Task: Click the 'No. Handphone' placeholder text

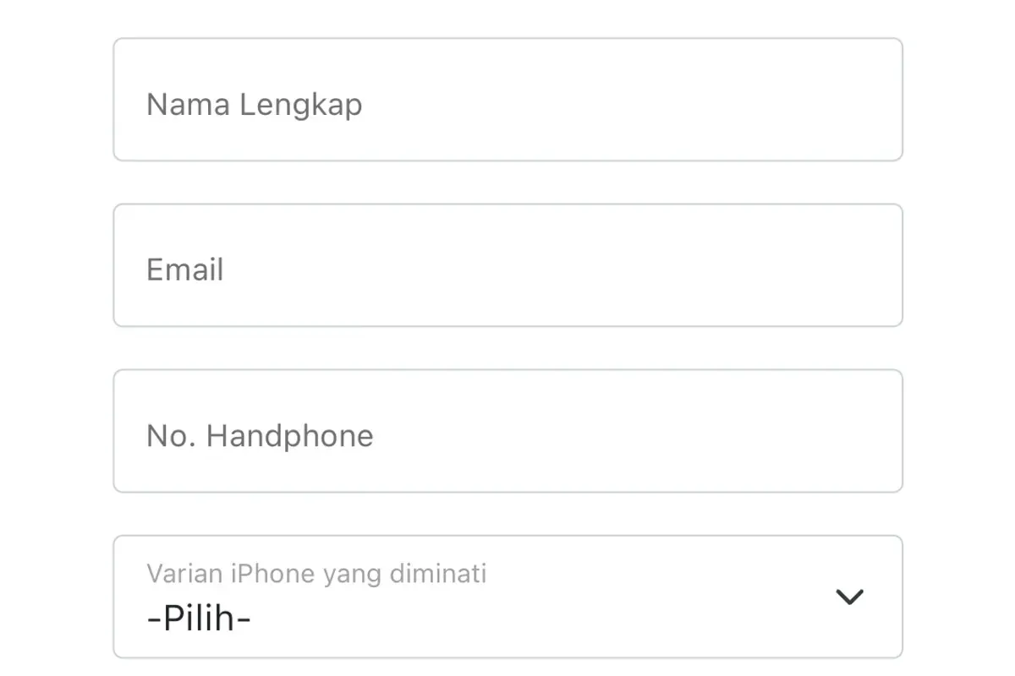Action: tap(260, 436)
